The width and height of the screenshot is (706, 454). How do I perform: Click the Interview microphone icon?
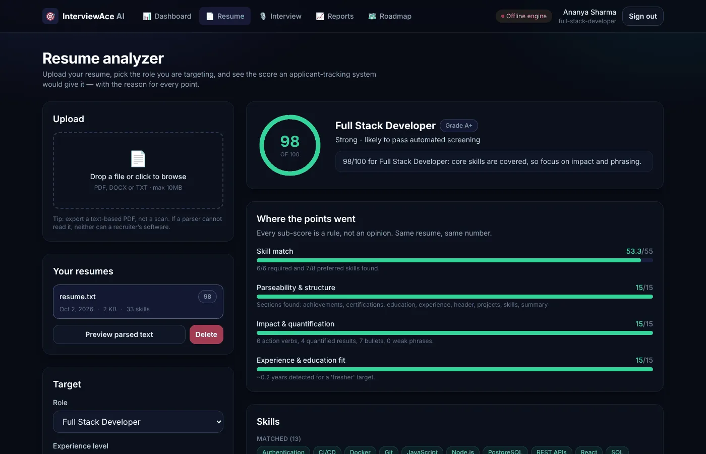[x=263, y=16]
